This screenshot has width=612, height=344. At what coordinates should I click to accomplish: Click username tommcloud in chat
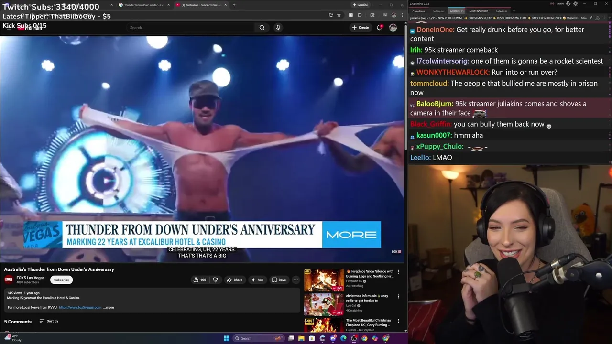pos(429,83)
